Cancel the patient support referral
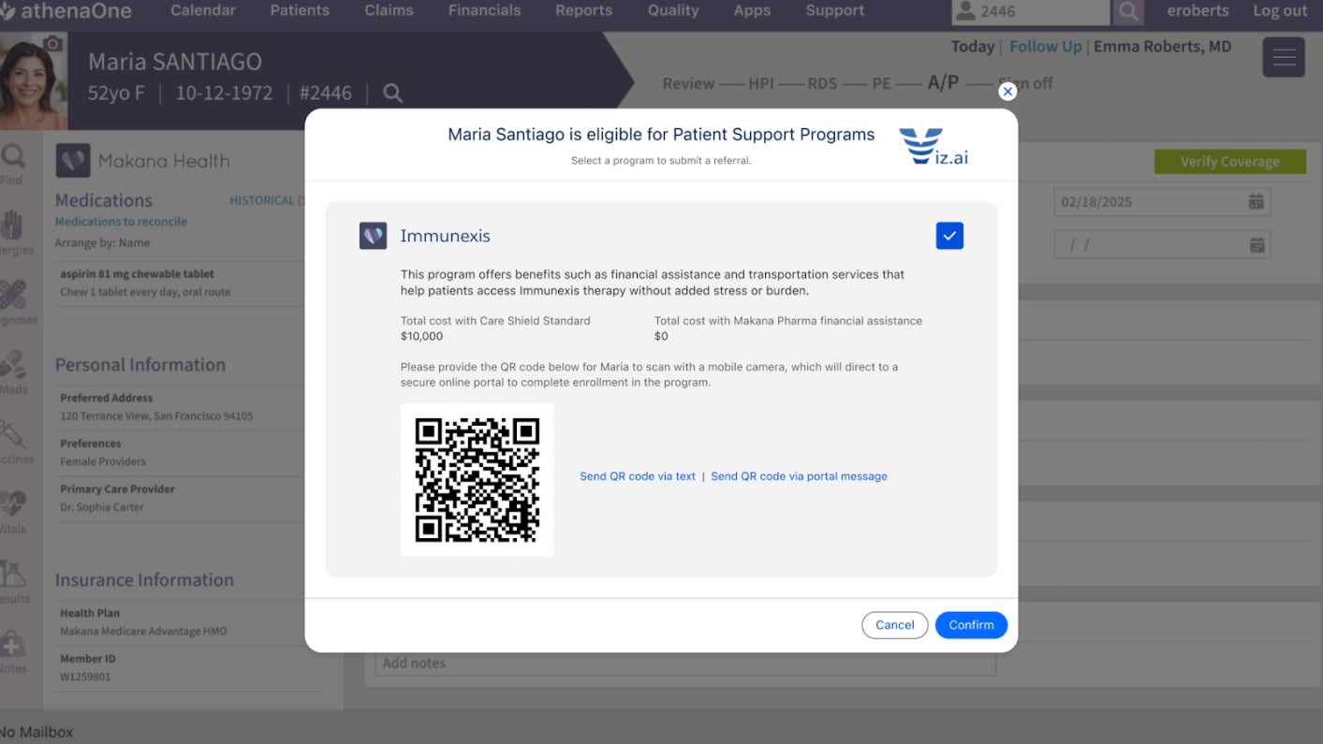This screenshot has height=744, width=1323. click(894, 625)
